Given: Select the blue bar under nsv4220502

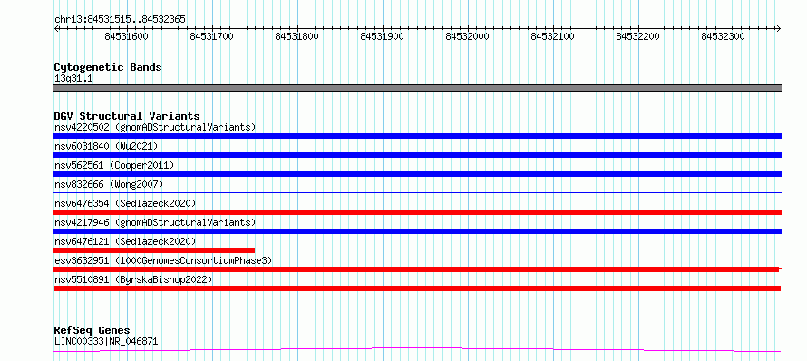Looking at the screenshot, I should (x=417, y=136).
